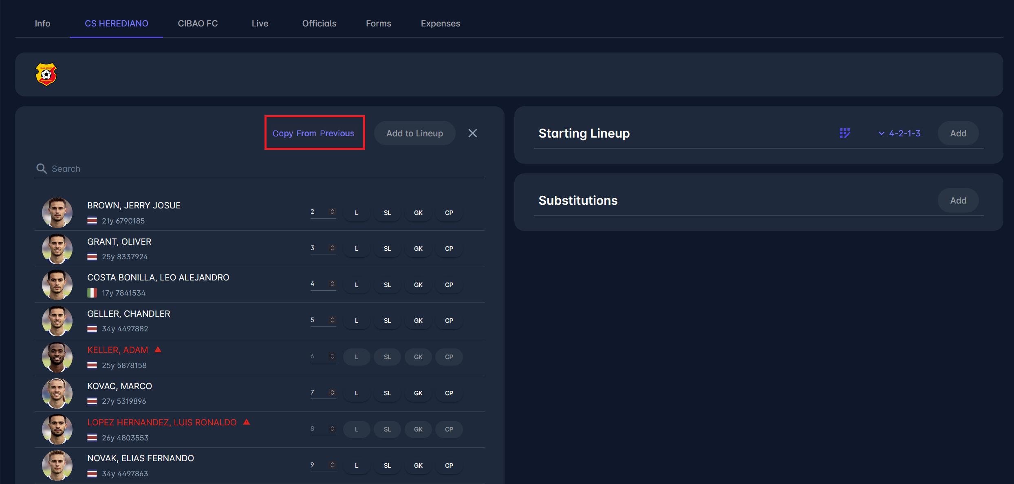
Task: Click Jerry Josue Brown's player photo
Action: pos(57,212)
